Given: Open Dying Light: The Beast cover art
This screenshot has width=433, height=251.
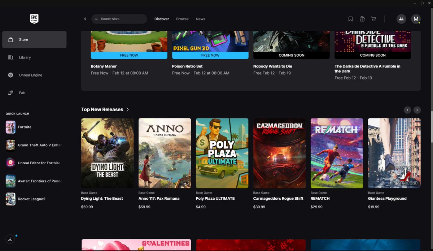Looking at the screenshot, I should [108, 153].
